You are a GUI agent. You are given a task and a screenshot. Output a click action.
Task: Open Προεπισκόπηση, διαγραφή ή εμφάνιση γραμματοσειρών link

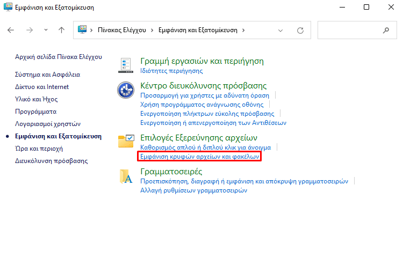(x=244, y=181)
